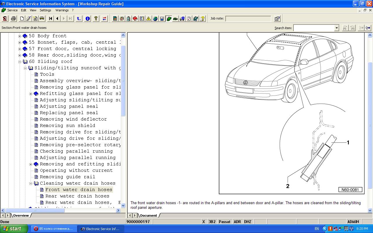Expand the Refitting glass panel node
The width and height of the screenshot is (373, 233).
(31, 94)
